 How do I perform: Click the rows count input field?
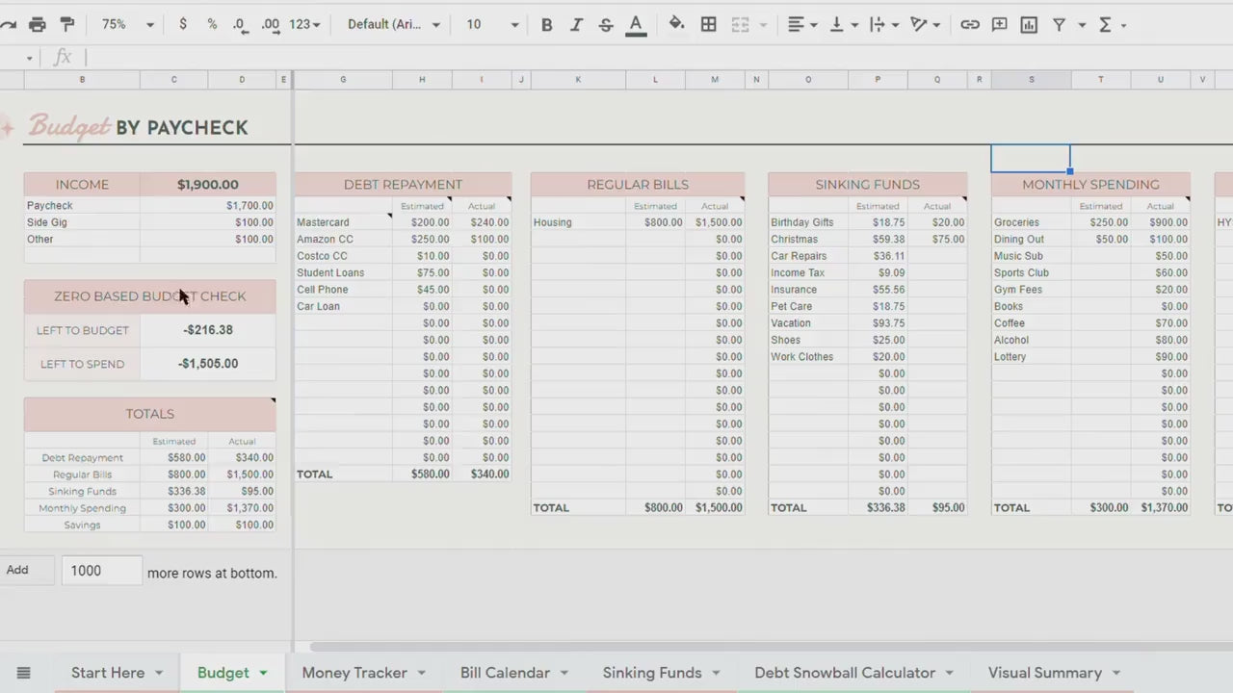pyautogui.click(x=101, y=571)
